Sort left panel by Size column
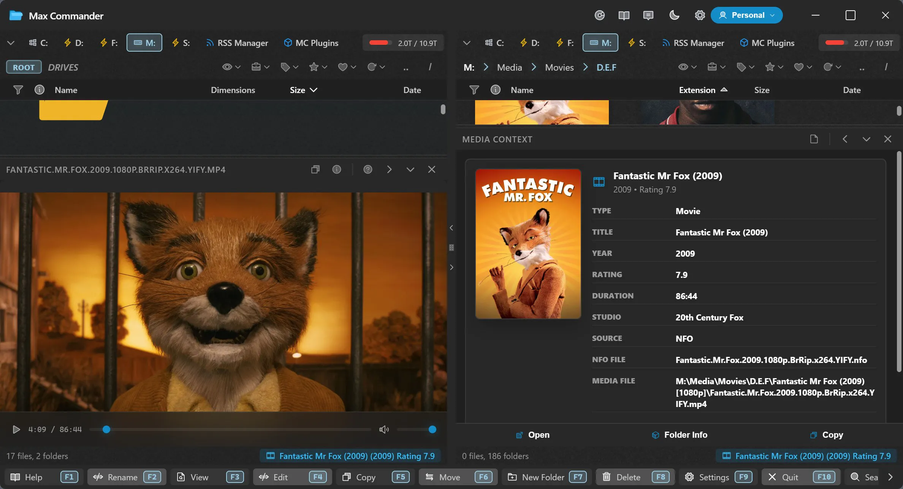903x489 pixels. [x=303, y=90]
